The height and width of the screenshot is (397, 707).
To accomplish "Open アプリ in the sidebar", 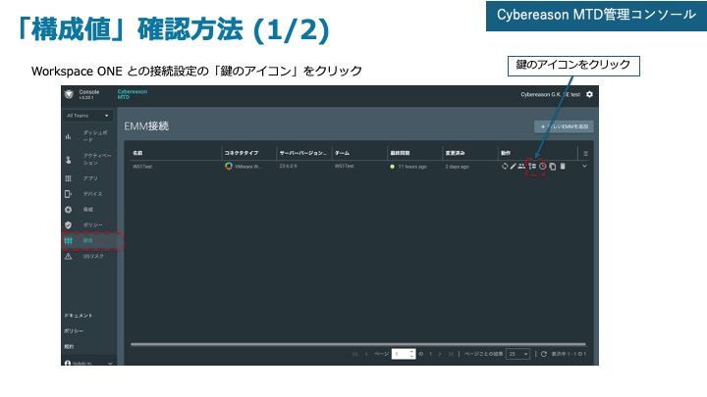I will pyautogui.click(x=88, y=178).
